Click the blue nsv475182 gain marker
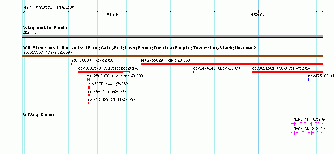 (x=309, y=80)
